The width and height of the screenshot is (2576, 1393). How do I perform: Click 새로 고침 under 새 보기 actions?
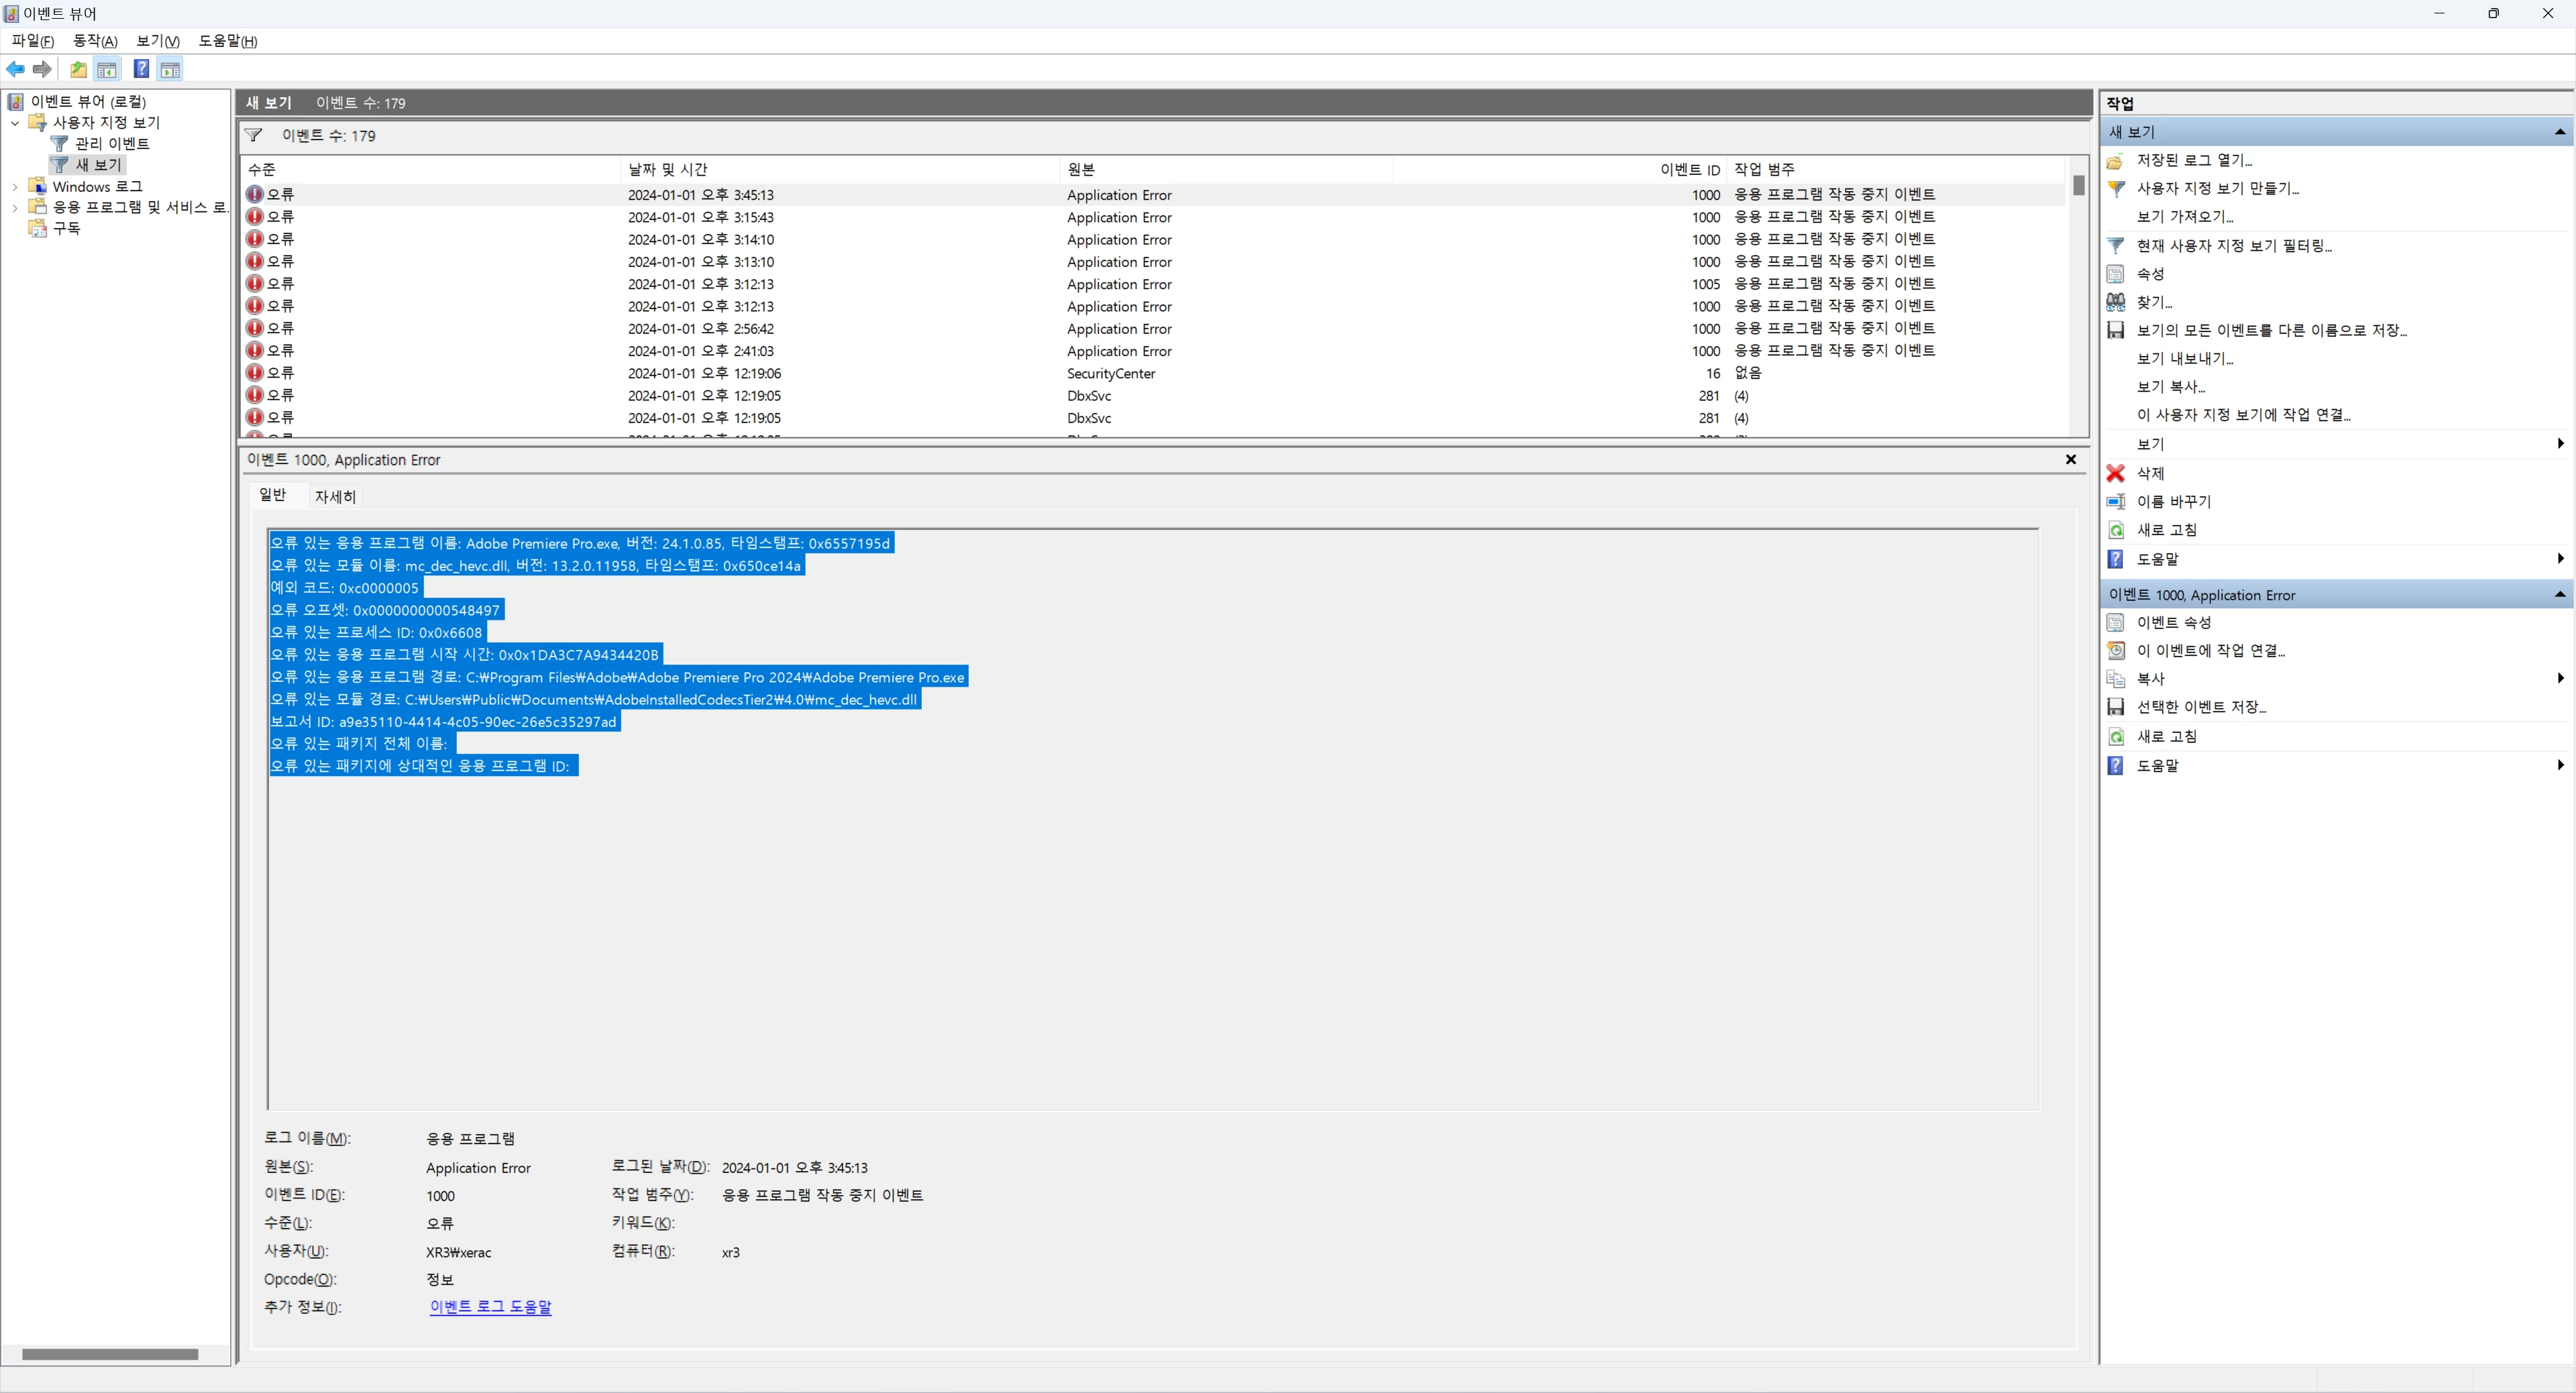pyautogui.click(x=2166, y=530)
